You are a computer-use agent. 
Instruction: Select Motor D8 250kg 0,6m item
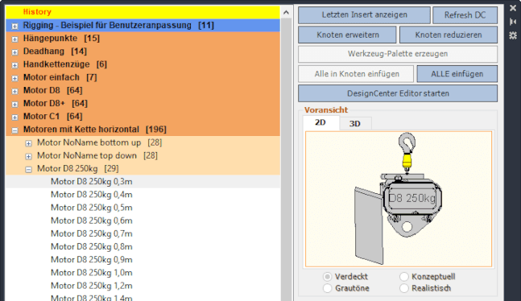pos(91,221)
